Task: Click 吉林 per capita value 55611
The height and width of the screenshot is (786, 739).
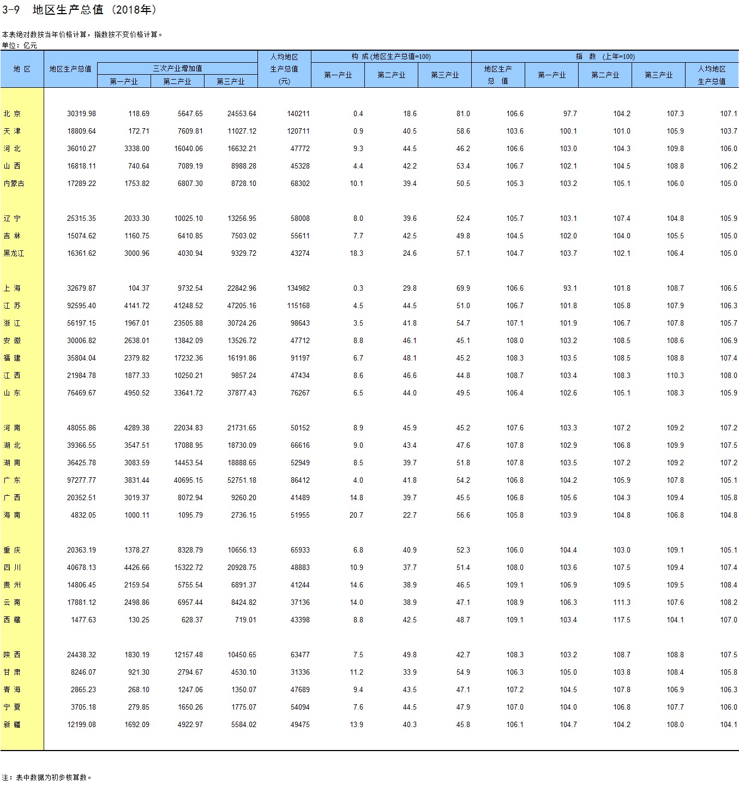Action: [x=300, y=236]
